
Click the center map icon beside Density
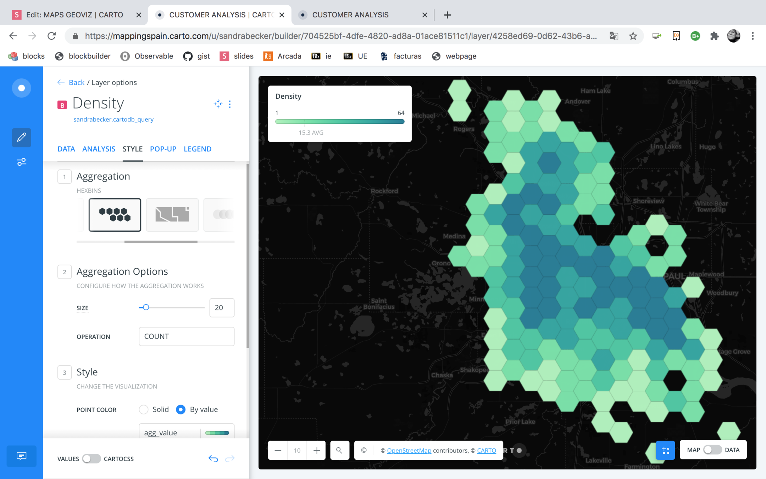pyautogui.click(x=218, y=104)
